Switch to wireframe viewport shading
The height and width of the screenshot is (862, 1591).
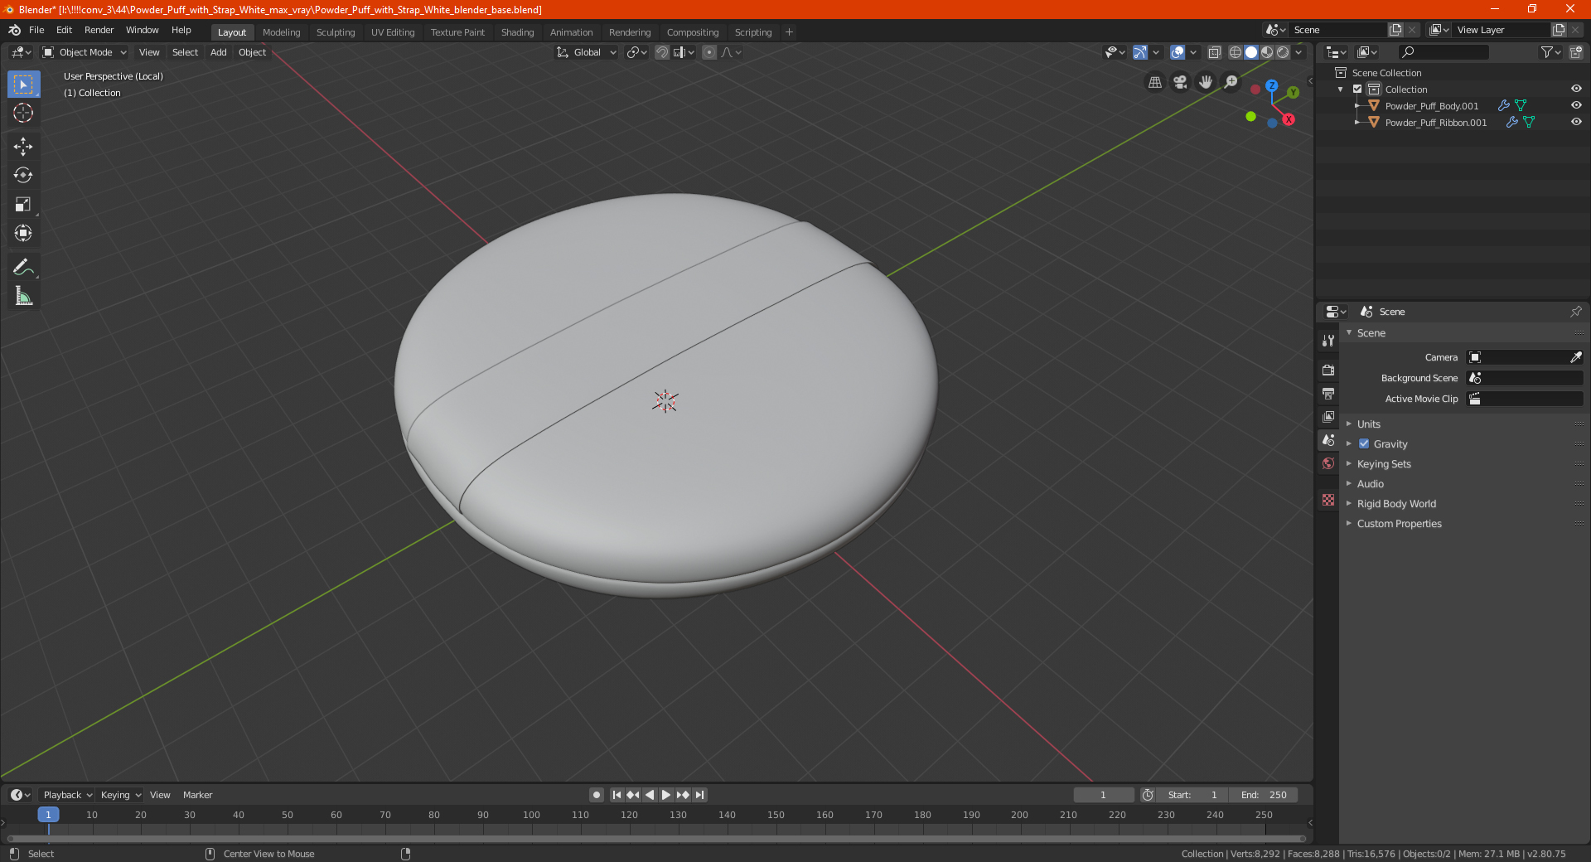point(1235,52)
